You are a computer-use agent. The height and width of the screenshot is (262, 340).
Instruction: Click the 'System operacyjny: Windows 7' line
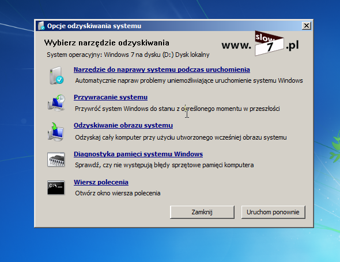click(128, 55)
